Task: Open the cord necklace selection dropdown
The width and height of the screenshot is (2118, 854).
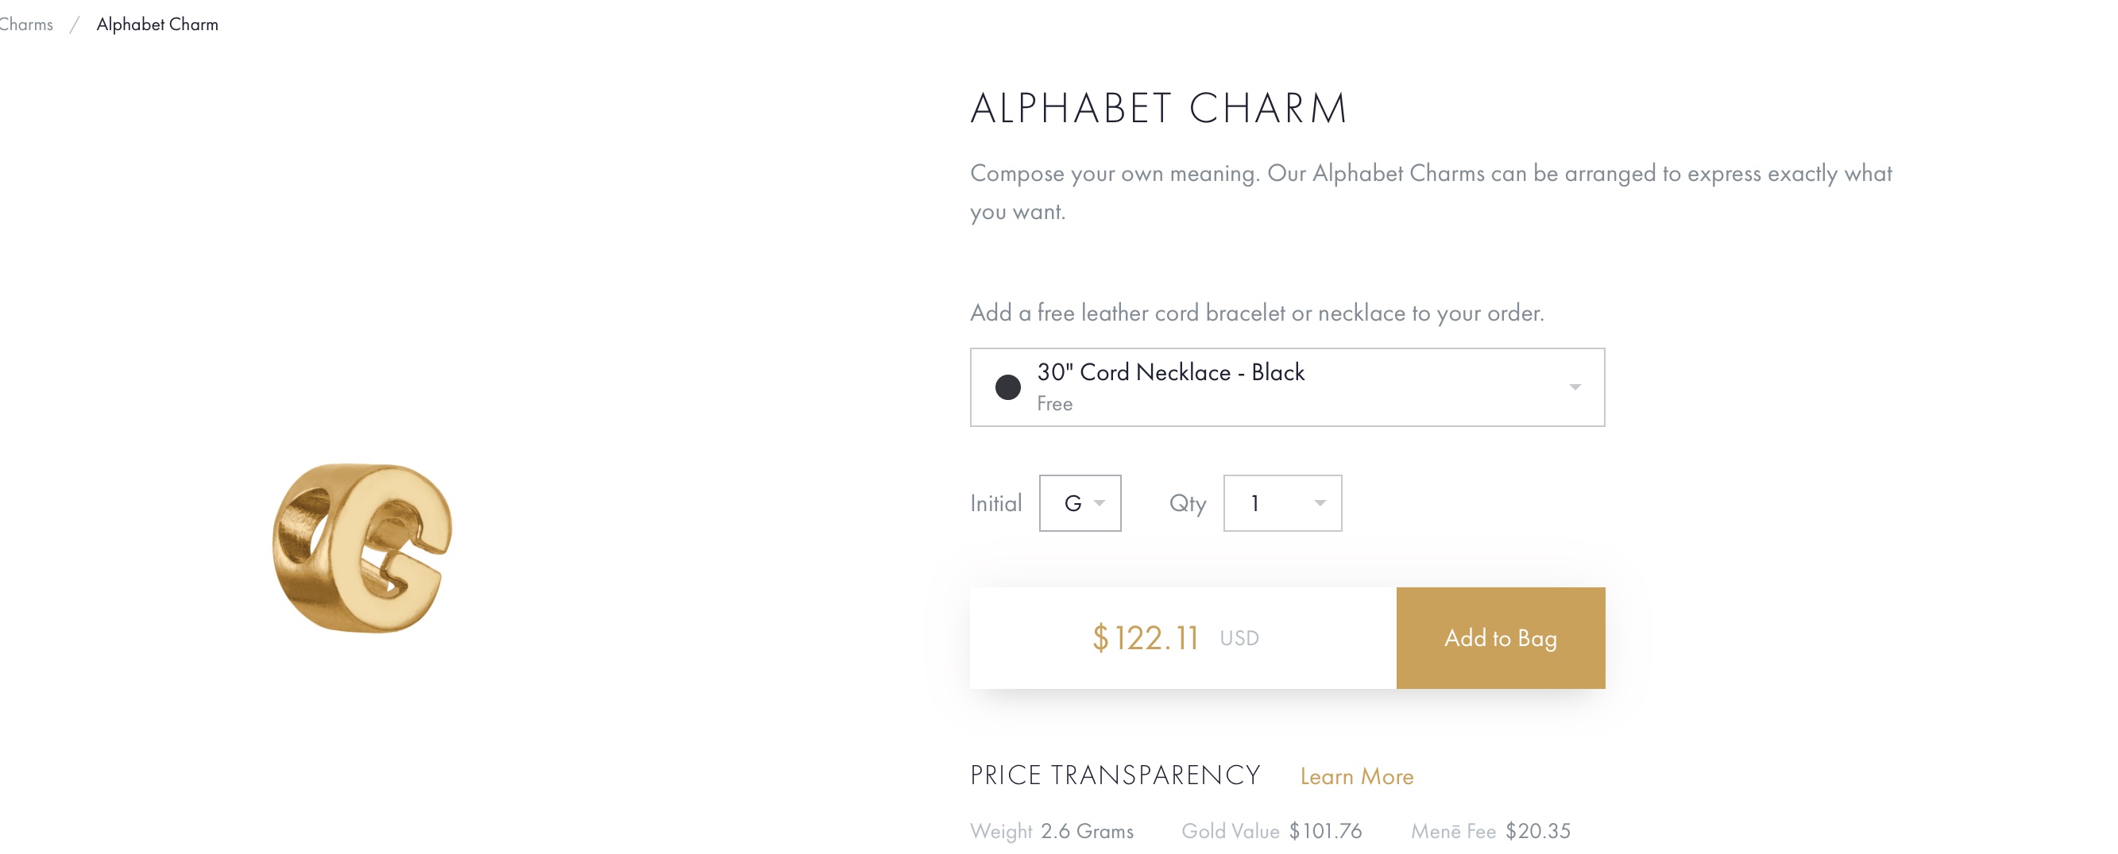Action: [1287, 387]
